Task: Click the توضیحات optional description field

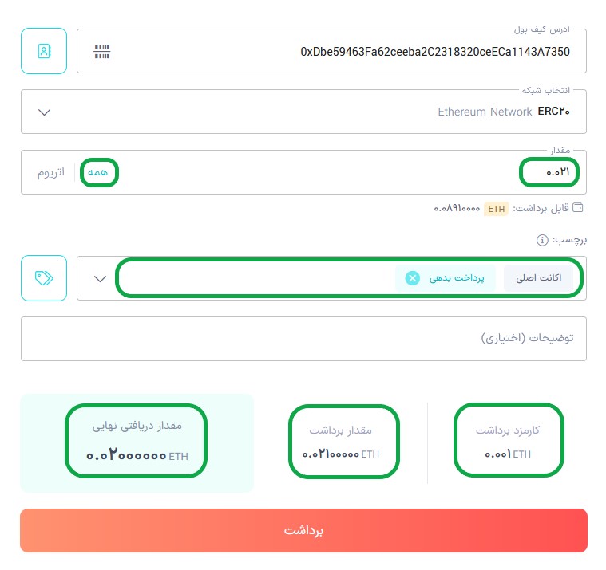Action: [303, 339]
